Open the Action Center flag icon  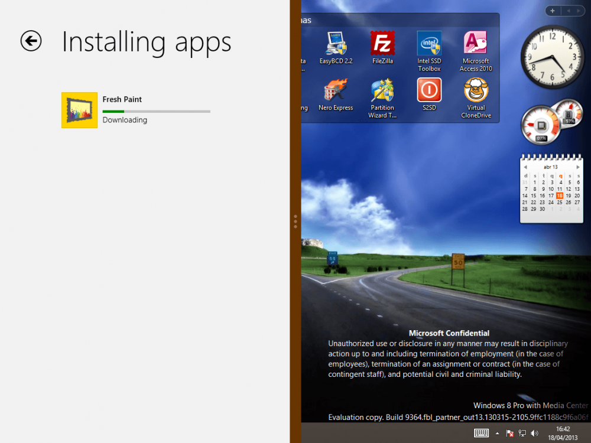510,433
